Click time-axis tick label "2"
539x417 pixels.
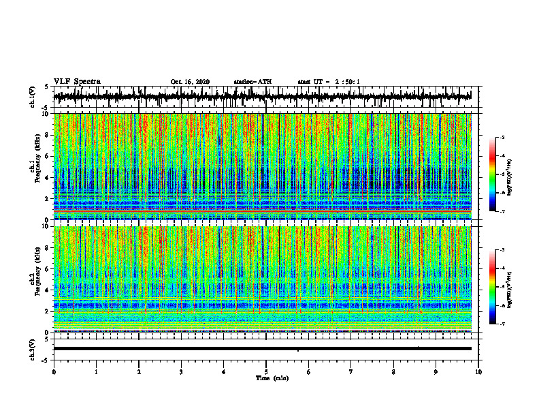coord(139,372)
